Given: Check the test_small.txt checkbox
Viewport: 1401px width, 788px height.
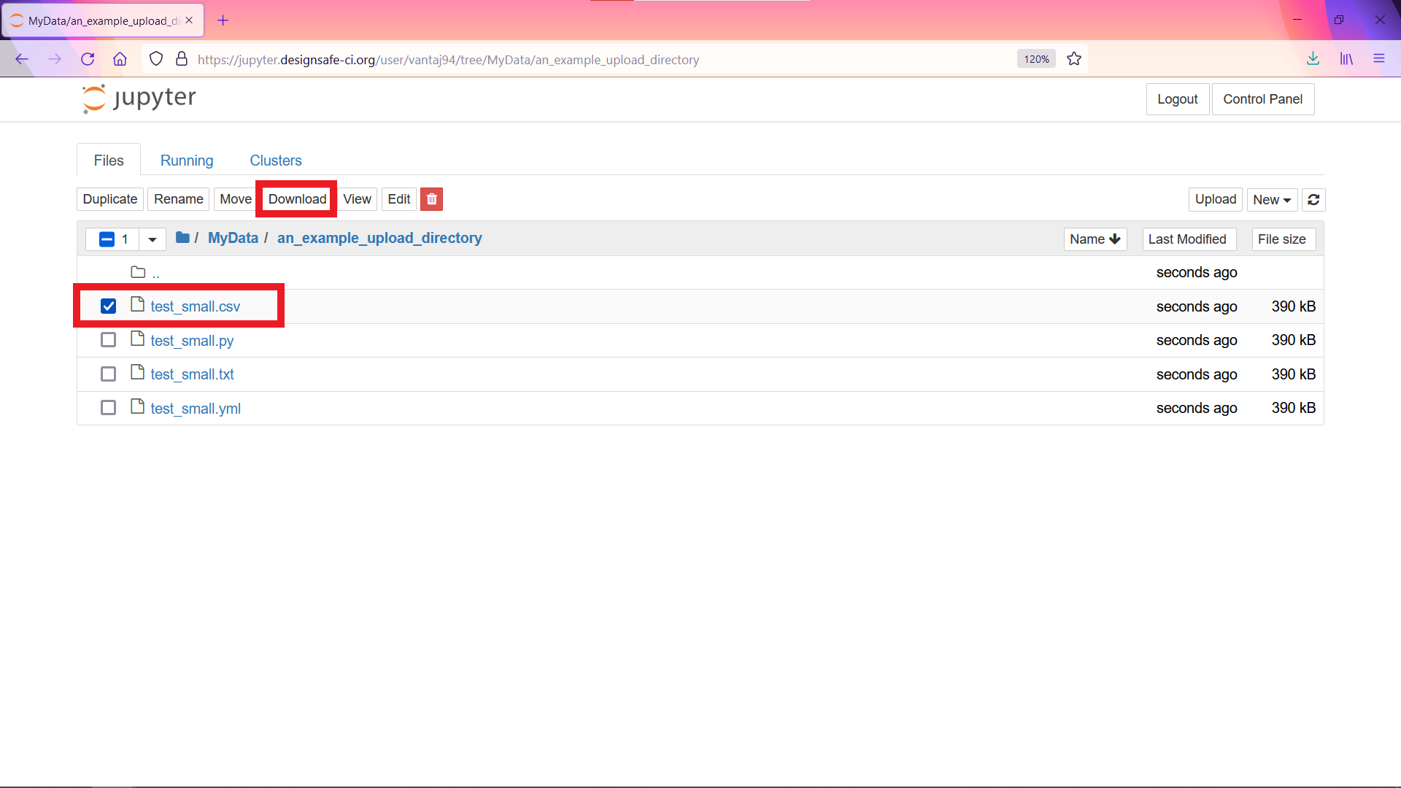Looking at the screenshot, I should tap(108, 373).
